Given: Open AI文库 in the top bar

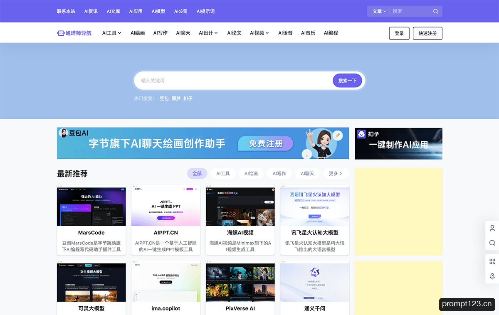Looking at the screenshot, I should [x=113, y=11].
